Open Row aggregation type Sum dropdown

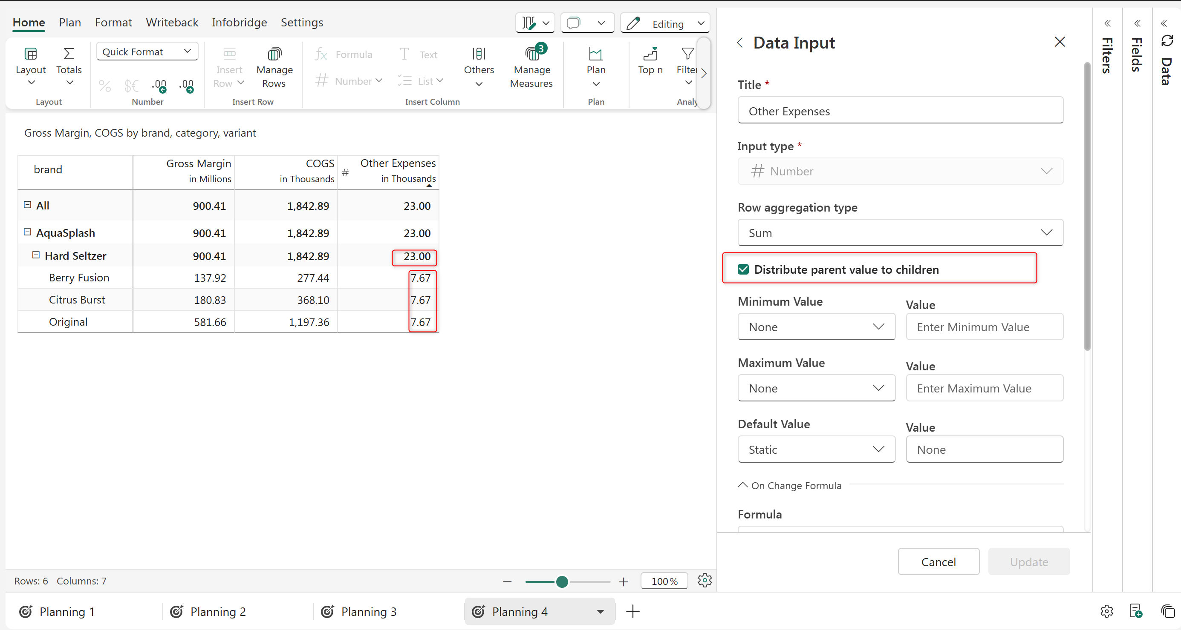900,232
